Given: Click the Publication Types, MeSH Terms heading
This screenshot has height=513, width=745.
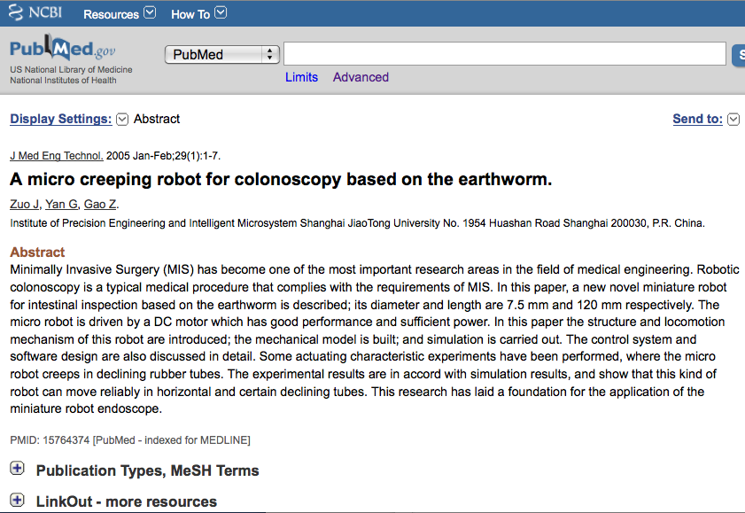Looking at the screenshot, I should [148, 470].
